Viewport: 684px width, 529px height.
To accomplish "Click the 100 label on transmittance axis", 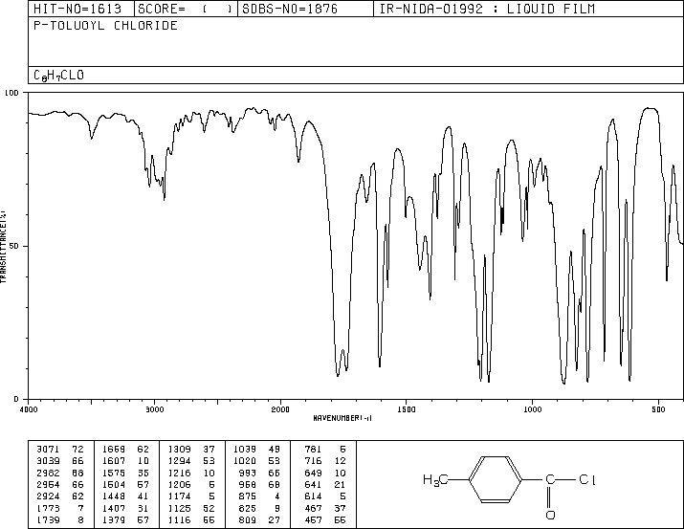I will tap(11, 93).
